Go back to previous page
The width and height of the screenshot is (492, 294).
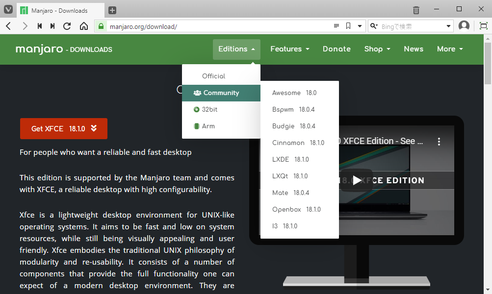point(8,26)
